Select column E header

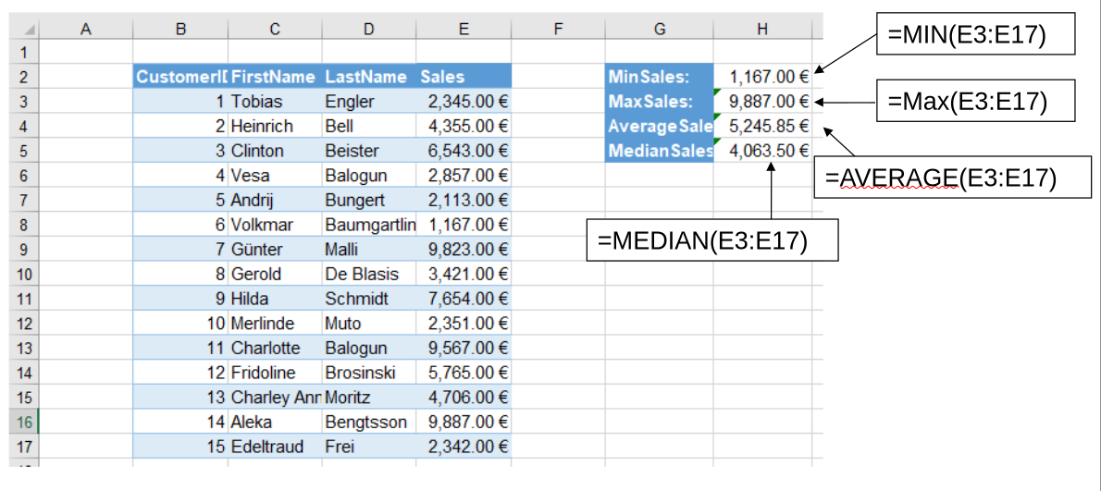464,29
